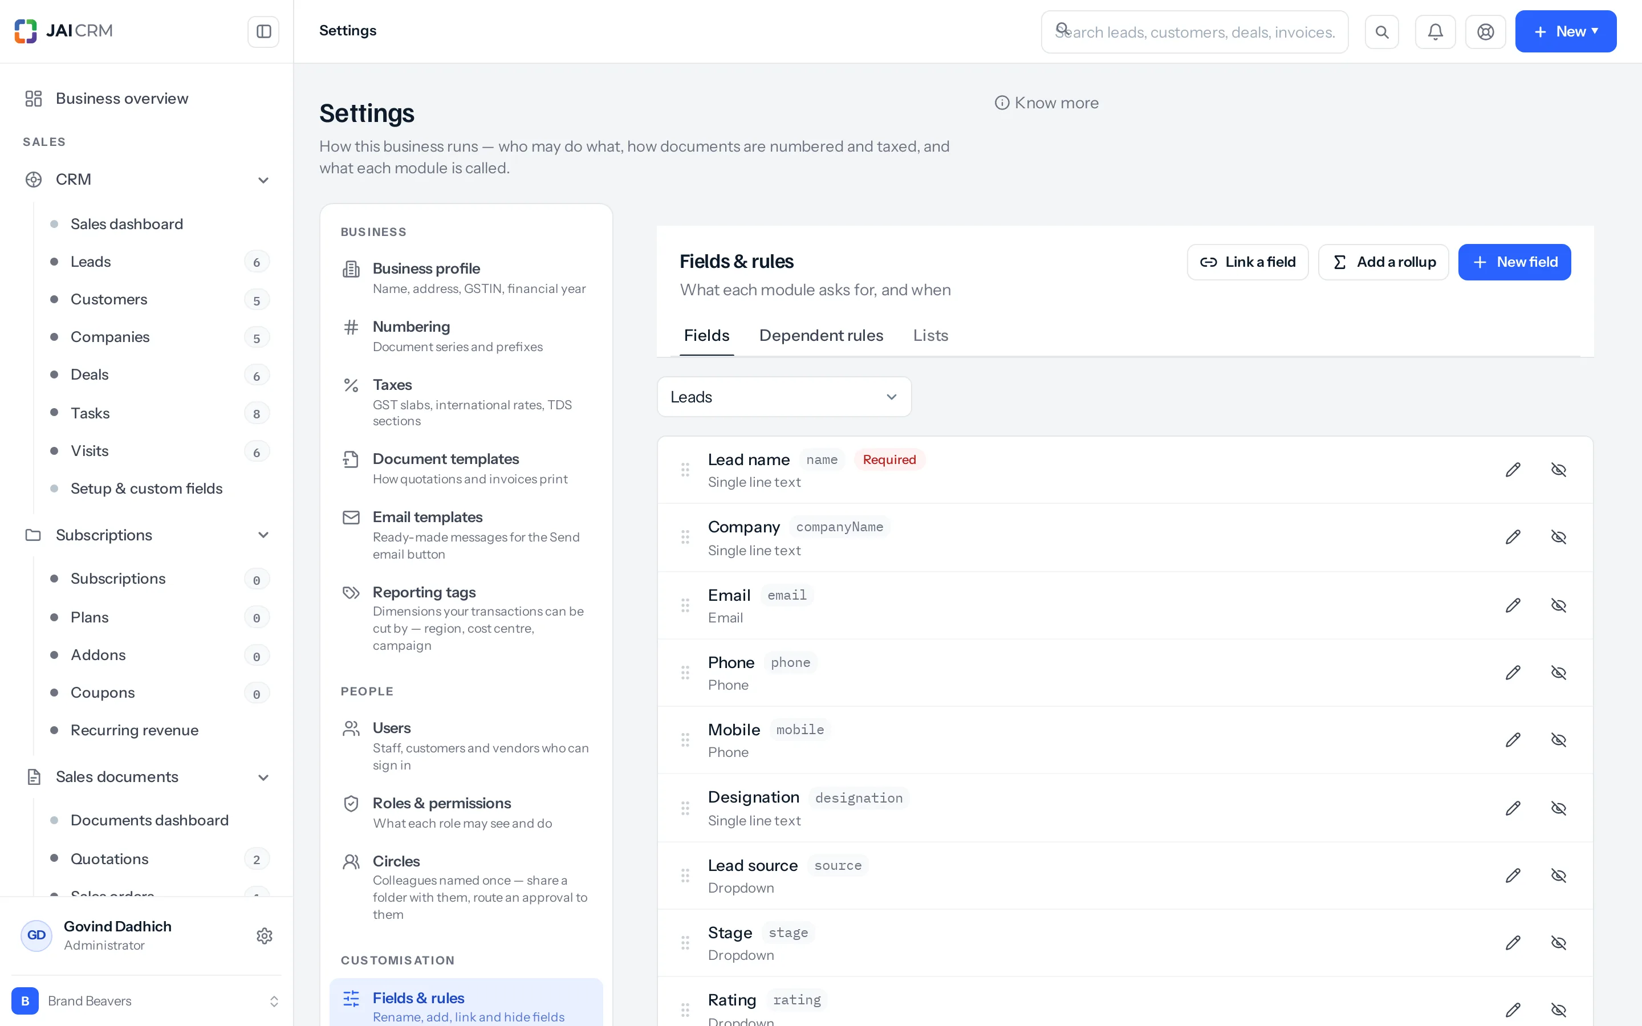Open user settings gear icon
This screenshot has width=1642, height=1026.
[265, 936]
